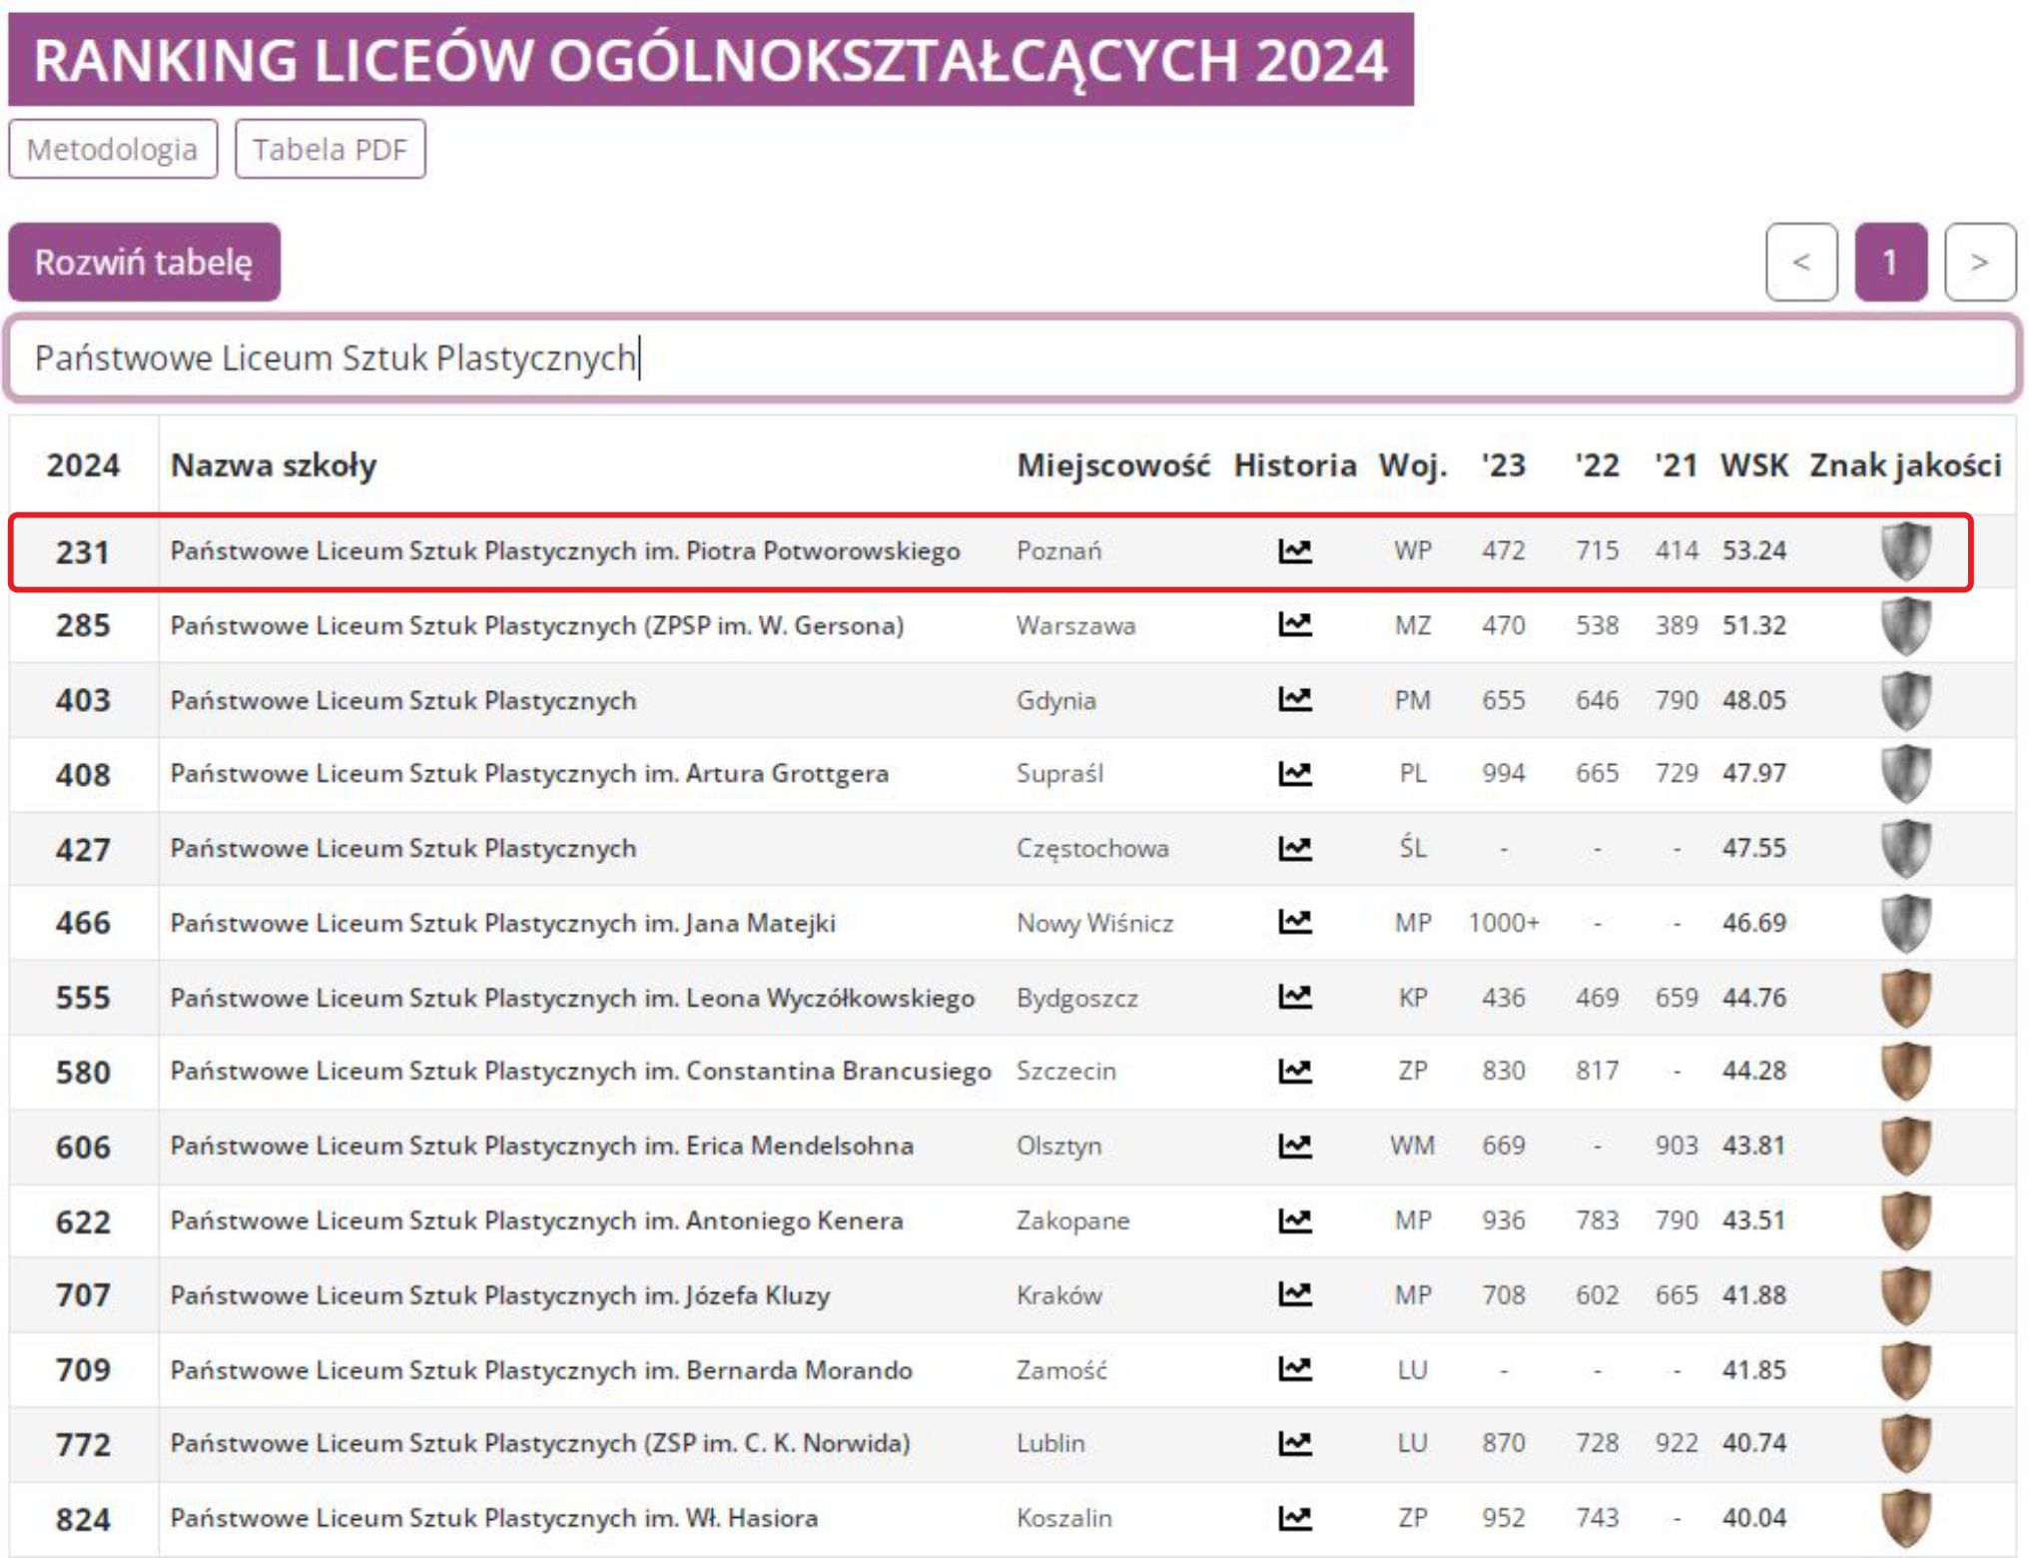Go to next page arrow

tap(1979, 262)
